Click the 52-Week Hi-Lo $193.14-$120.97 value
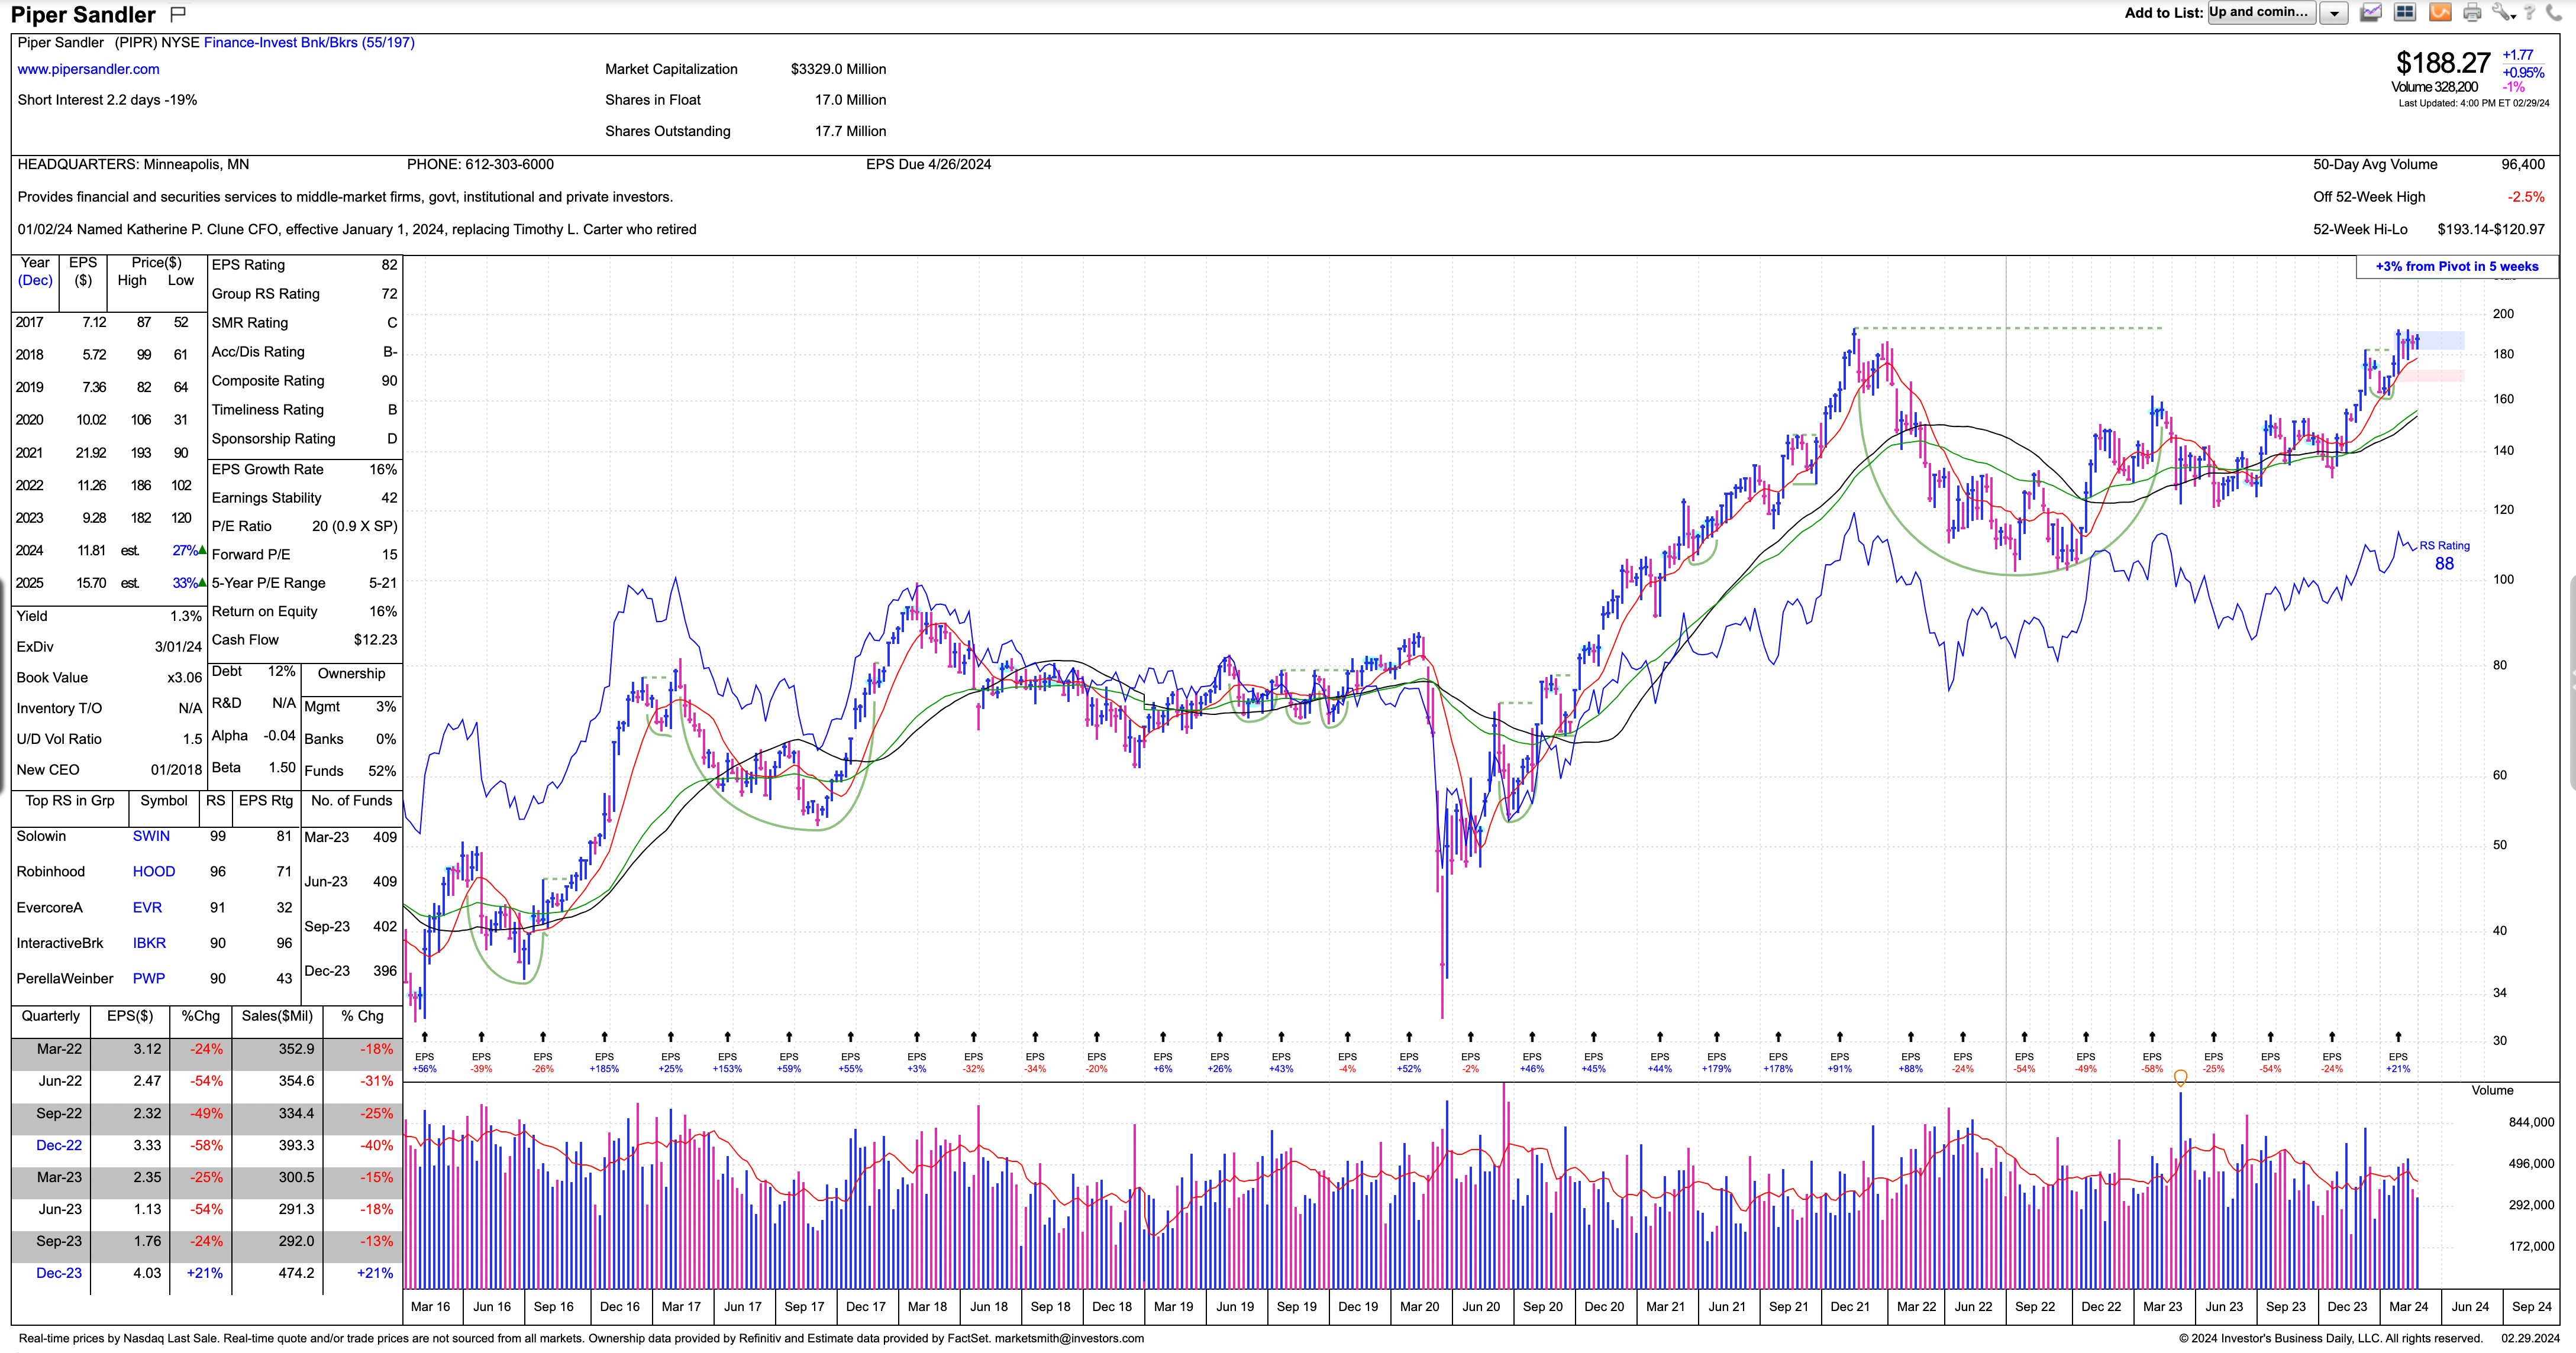This screenshot has width=2576, height=1353. [x=2490, y=230]
